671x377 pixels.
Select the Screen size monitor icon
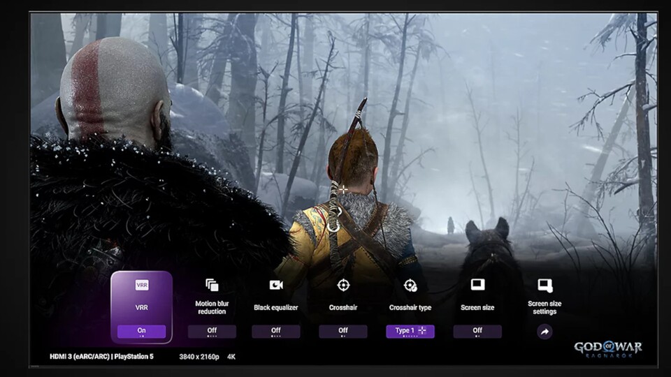477,285
